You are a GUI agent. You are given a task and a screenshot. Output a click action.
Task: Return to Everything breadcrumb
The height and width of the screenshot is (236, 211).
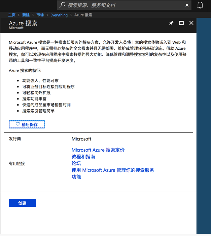coord(59,15)
